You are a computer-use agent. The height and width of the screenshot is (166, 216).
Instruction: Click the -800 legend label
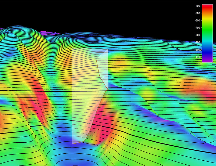tap(197, 35)
